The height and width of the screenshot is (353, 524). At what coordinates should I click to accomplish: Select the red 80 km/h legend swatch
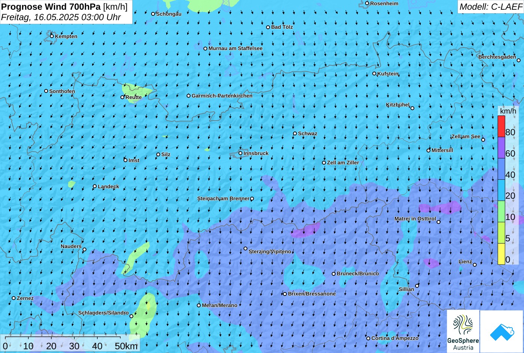(x=501, y=127)
